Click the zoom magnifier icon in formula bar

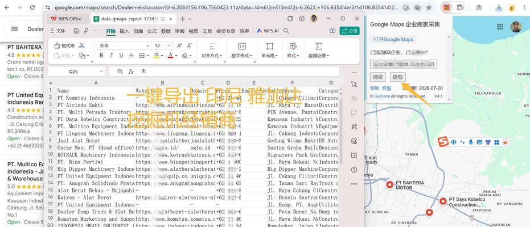pos(120,72)
